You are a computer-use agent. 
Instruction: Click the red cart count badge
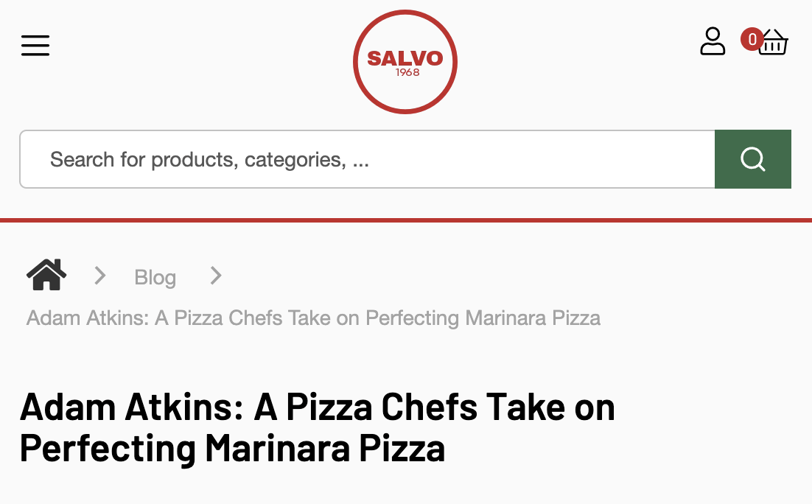[751, 38]
